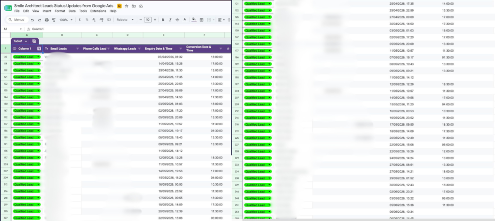Star this spreadsheet document
The width and height of the screenshot is (495, 221).
pos(127,6)
